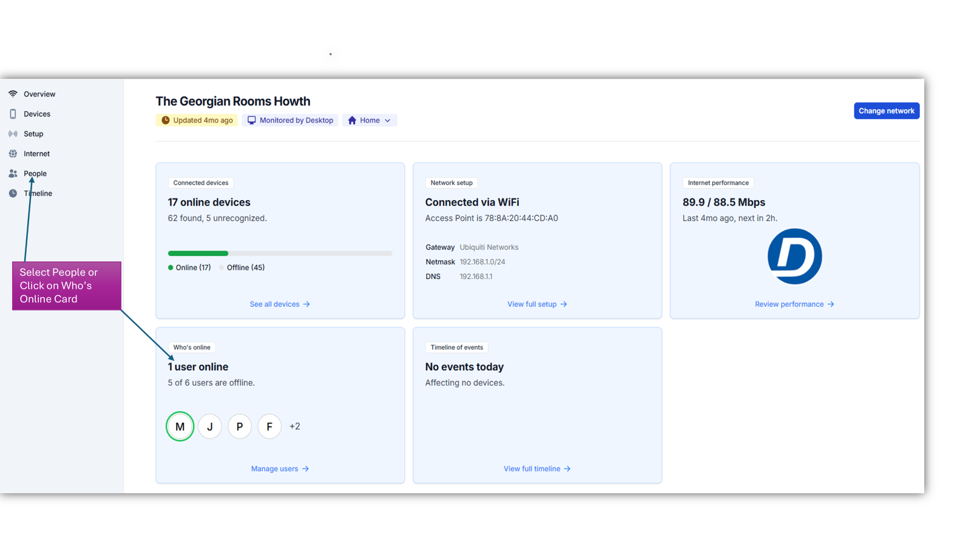Expand the Home network dropdown

[x=388, y=120]
